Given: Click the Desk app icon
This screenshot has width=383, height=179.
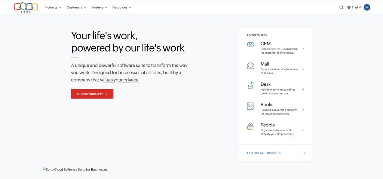Looking at the screenshot, I should tap(250, 86).
